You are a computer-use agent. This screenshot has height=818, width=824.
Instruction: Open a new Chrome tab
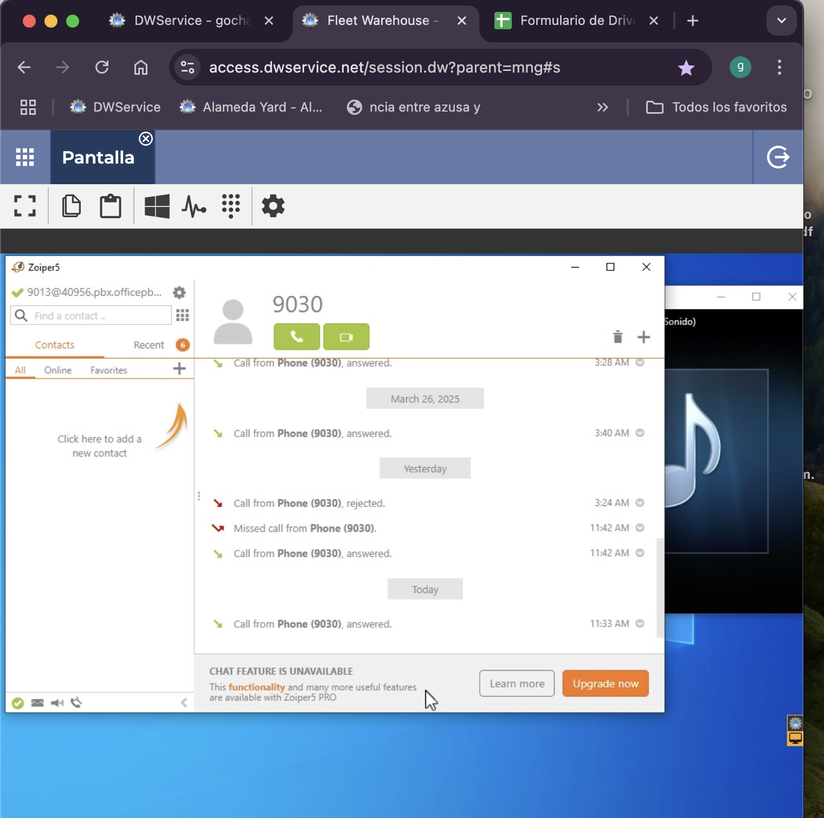[x=692, y=21]
